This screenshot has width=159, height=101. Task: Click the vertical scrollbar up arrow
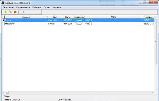(156, 17)
